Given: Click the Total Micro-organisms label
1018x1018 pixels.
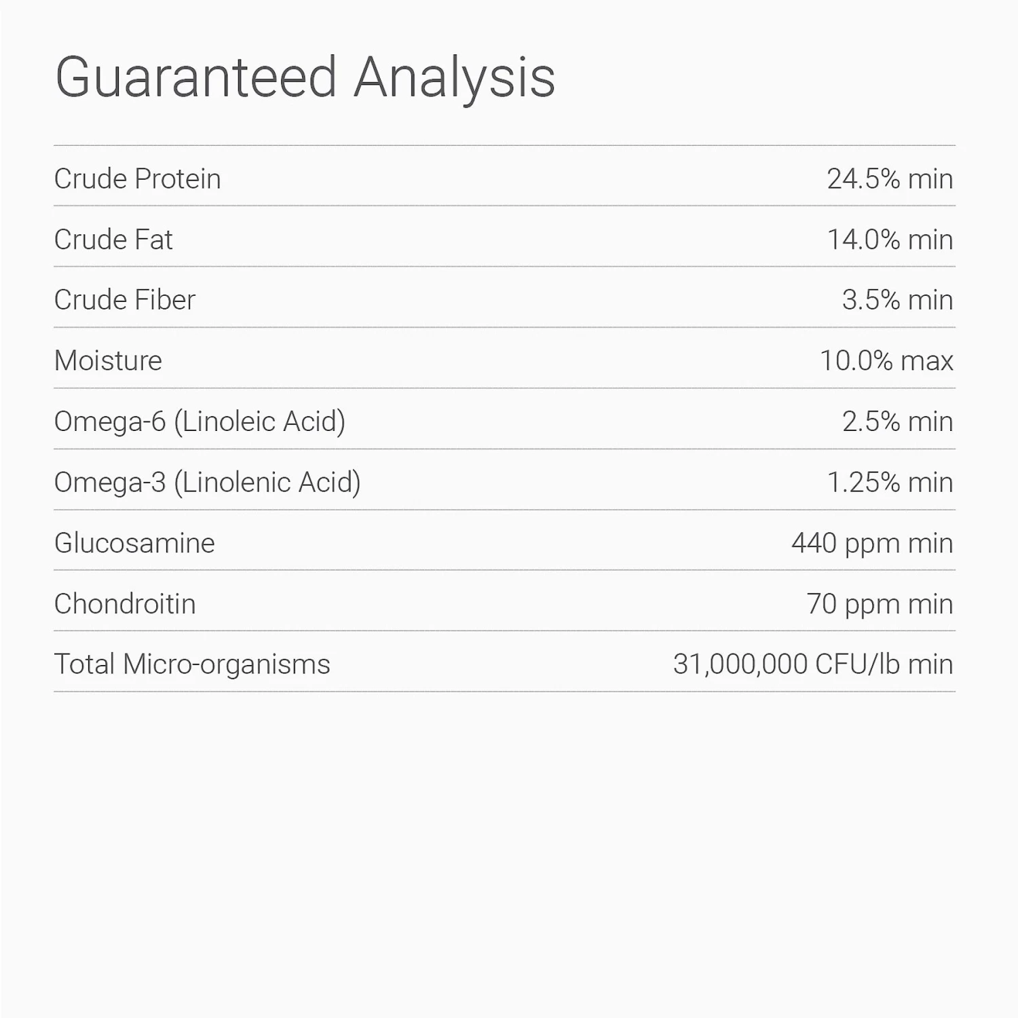Looking at the screenshot, I should tap(192, 664).
